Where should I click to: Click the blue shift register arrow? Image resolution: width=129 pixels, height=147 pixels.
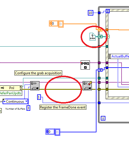(x=100, y=70)
